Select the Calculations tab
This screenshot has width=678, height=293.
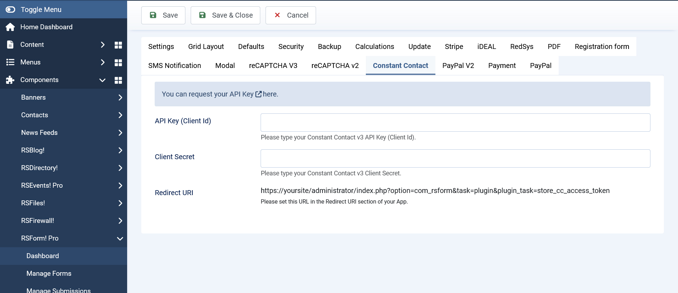pyautogui.click(x=375, y=46)
